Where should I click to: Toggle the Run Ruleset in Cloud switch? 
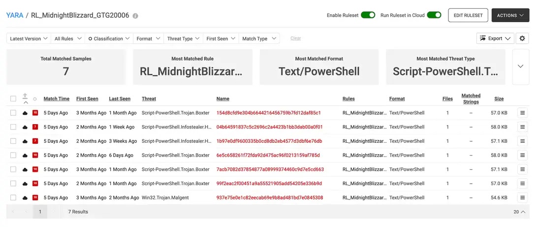click(x=434, y=15)
